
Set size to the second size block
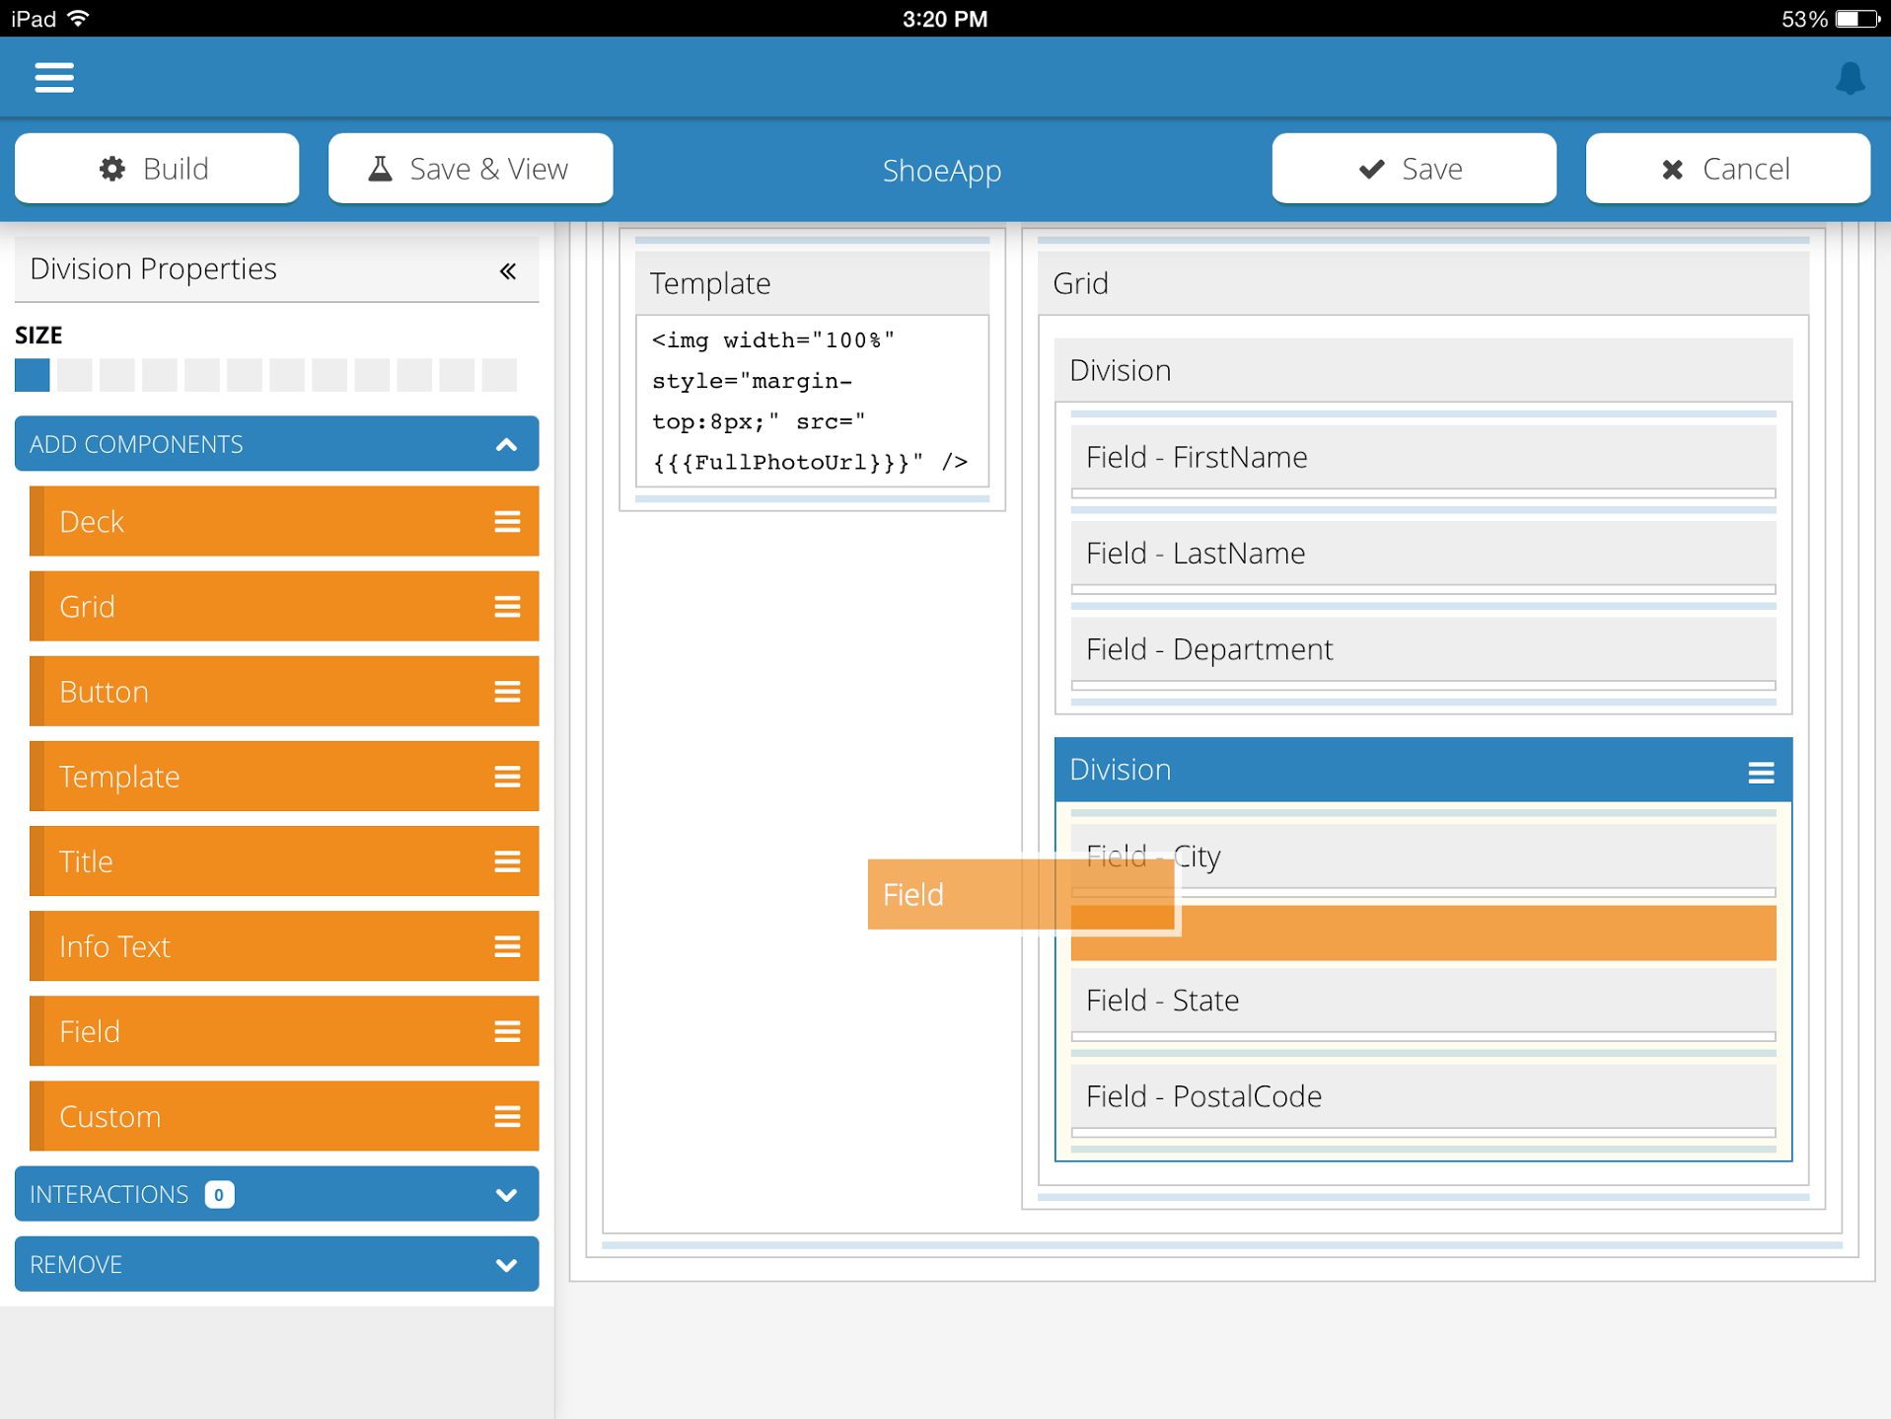[x=75, y=375]
